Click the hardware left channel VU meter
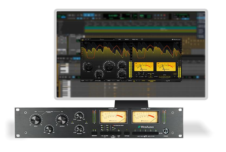This screenshot has height=152, width=226. 113,117
